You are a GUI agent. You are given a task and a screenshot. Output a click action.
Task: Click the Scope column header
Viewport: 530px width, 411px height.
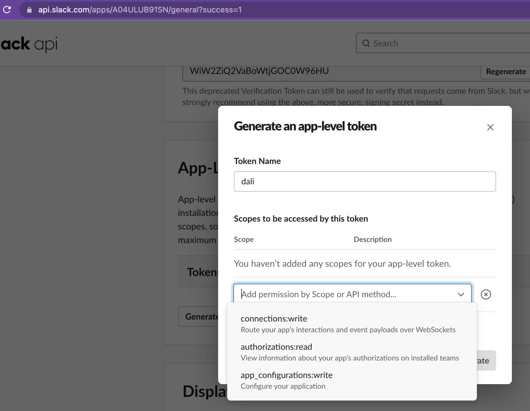[244, 239]
